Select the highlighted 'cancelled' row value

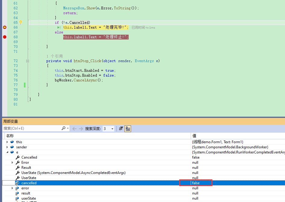click(196, 183)
